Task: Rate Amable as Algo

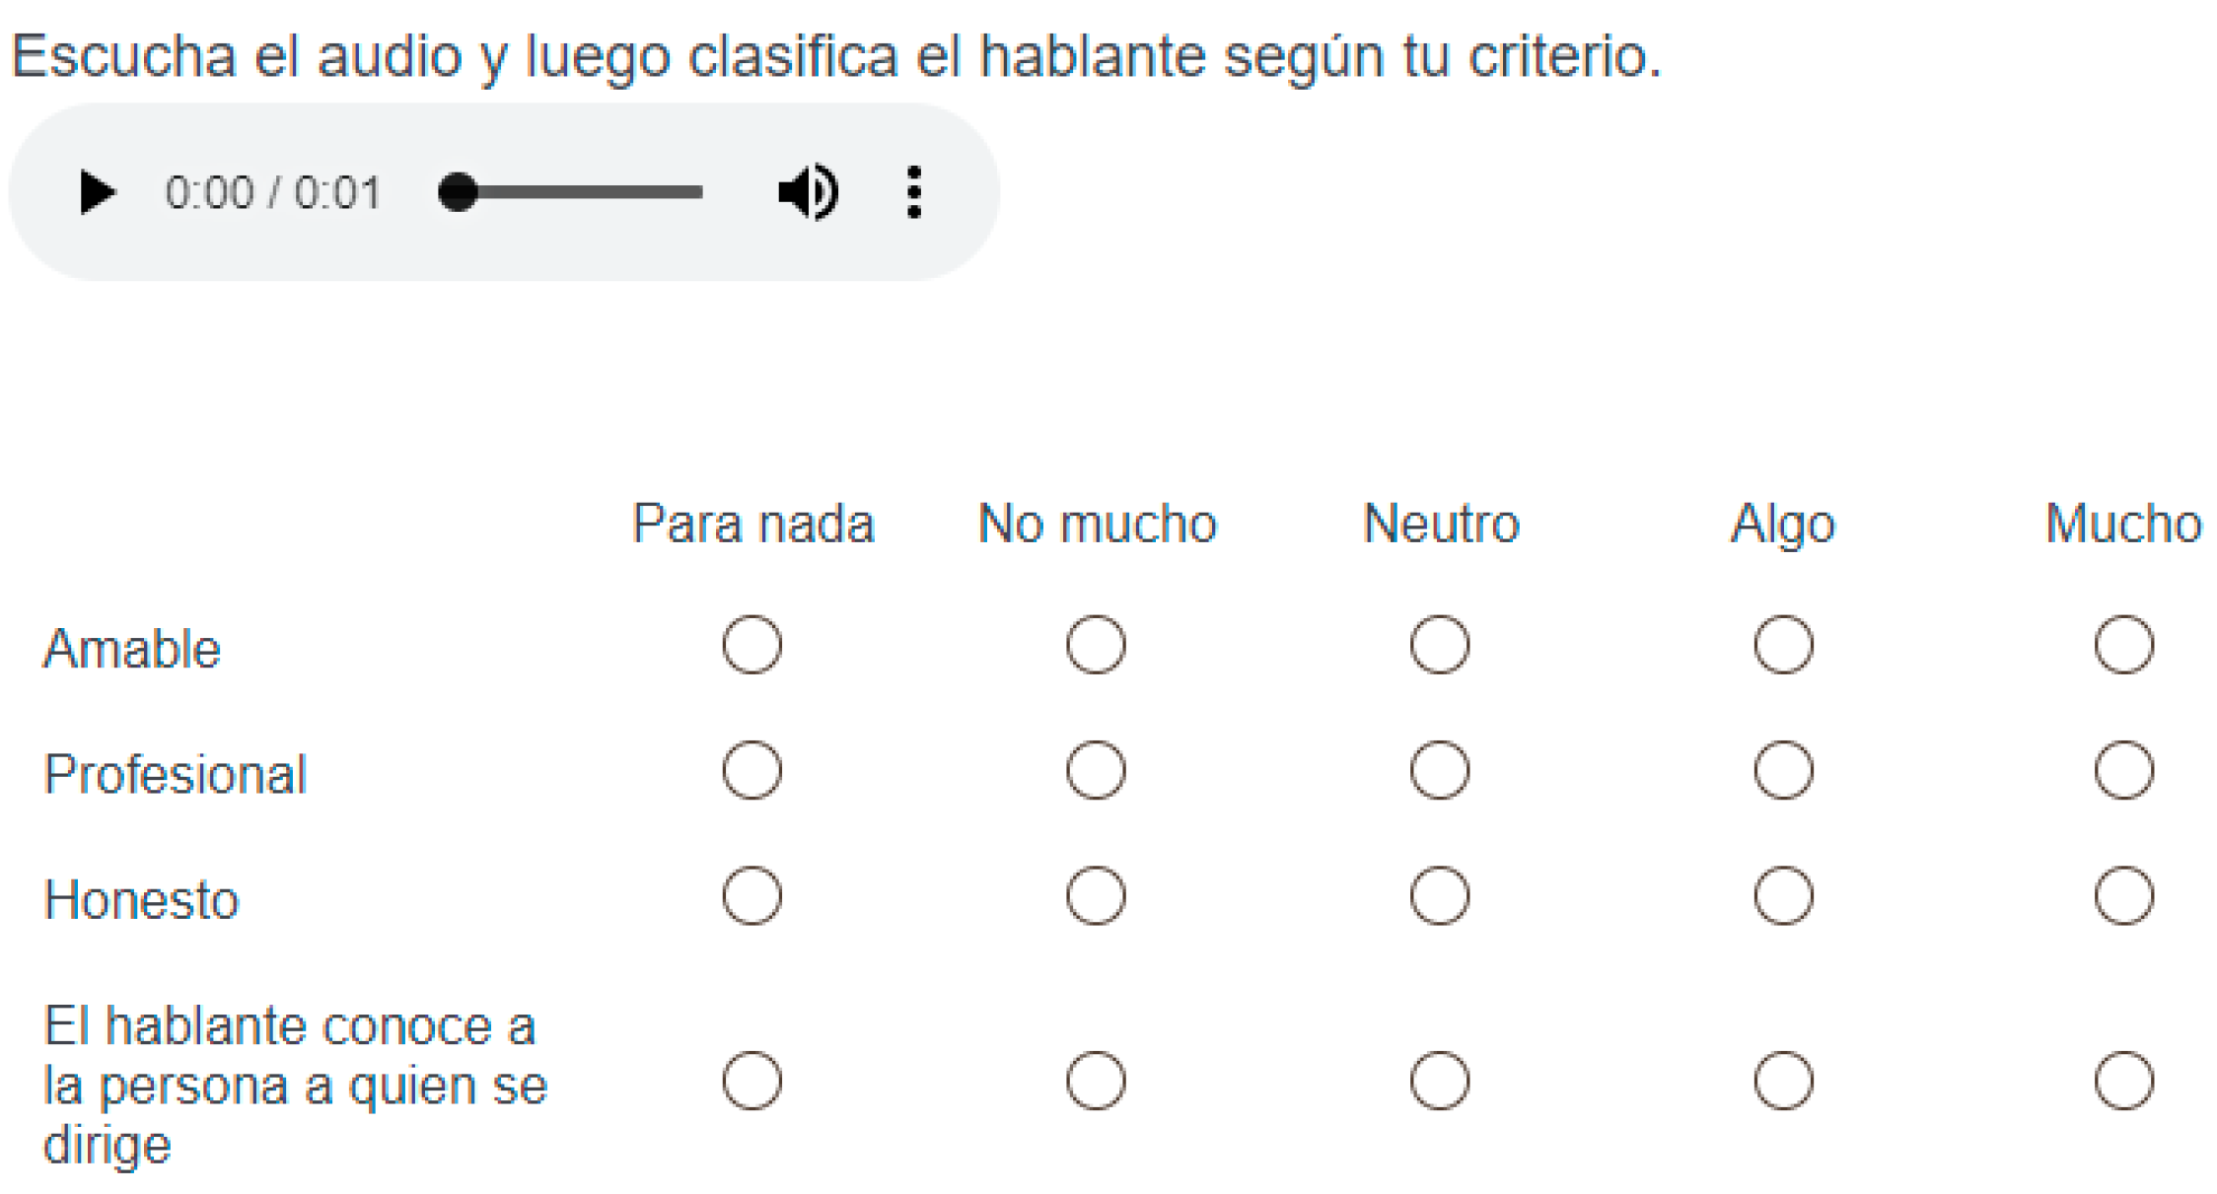Action: click(x=1783, y=645)
